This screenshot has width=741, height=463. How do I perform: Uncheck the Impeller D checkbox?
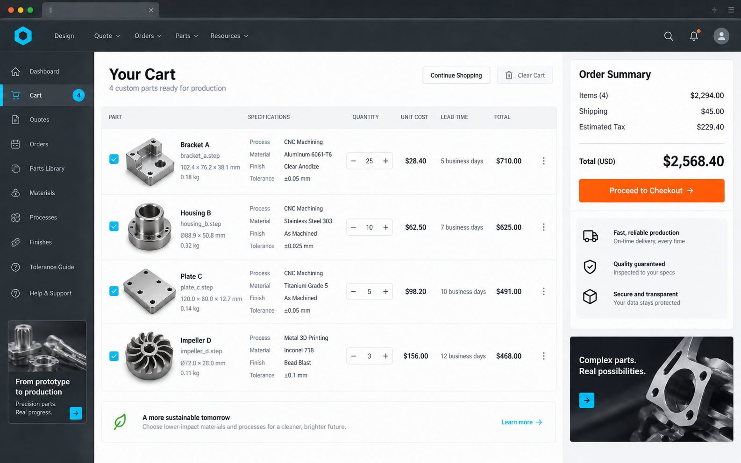[x=114, y=356]
